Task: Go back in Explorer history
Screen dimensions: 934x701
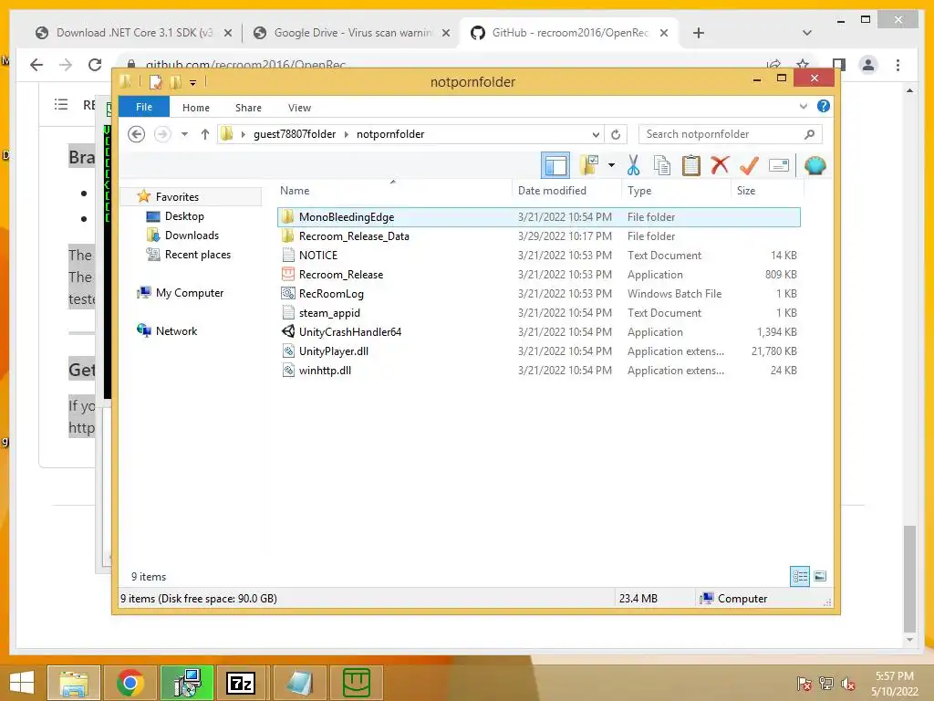Action: point(137,134)
